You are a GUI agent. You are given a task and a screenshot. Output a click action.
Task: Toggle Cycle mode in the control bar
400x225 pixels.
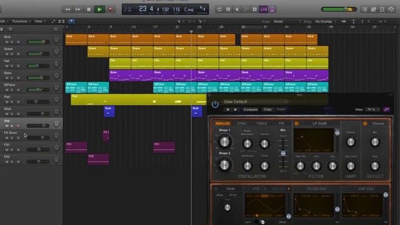tap(219, 9)
